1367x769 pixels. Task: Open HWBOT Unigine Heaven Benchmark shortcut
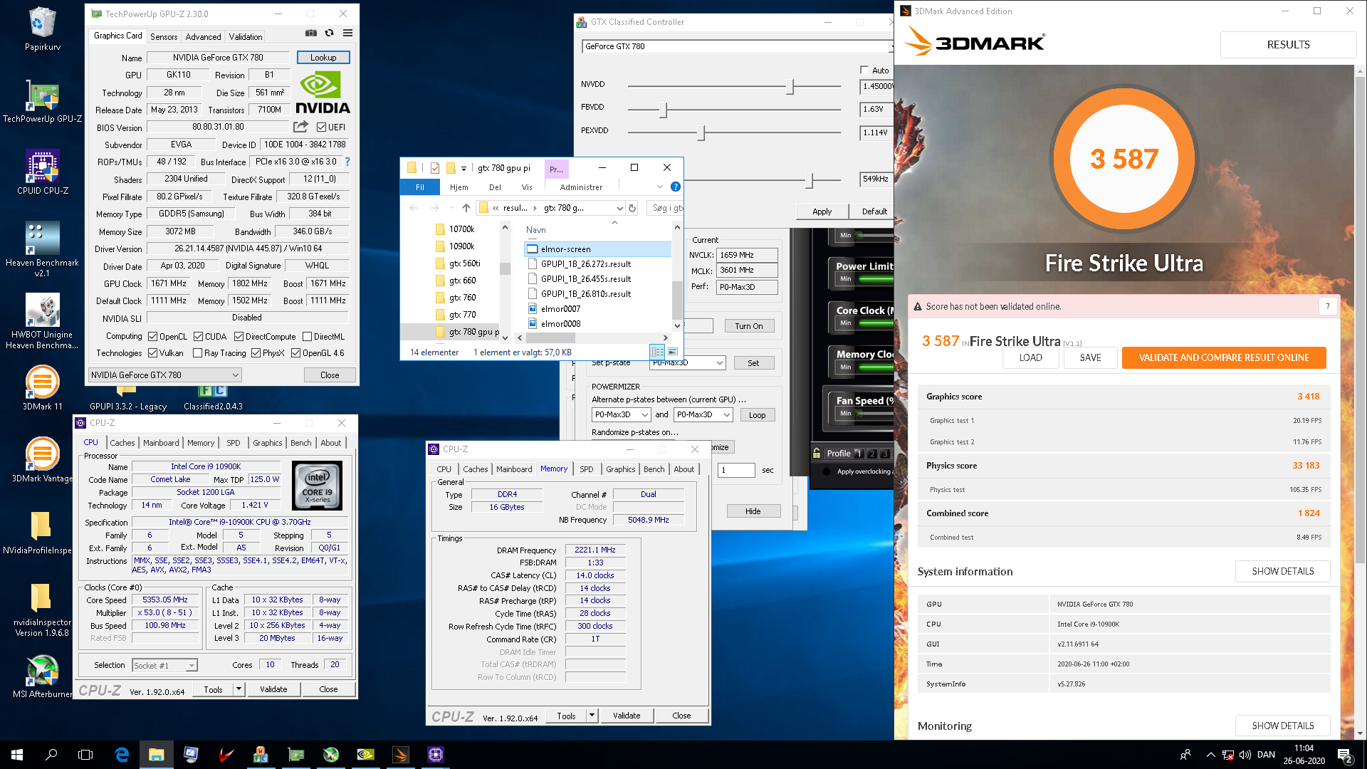click(x=42, y=320)
